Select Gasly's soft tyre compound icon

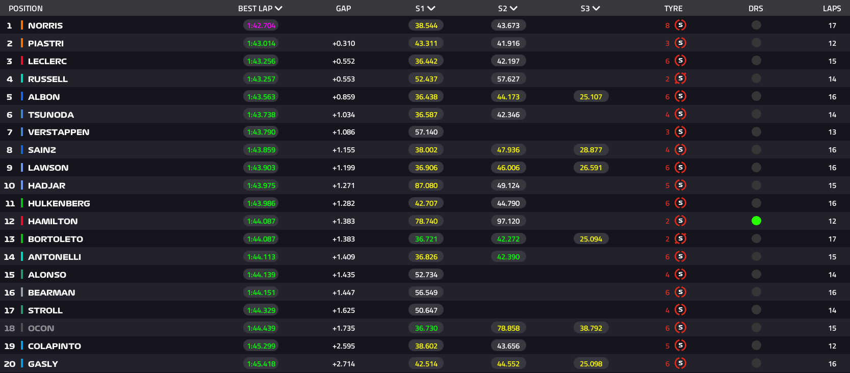click(x=680, y=364)
